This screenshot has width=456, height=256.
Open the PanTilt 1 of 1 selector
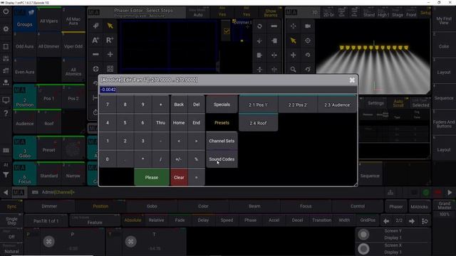46,220
